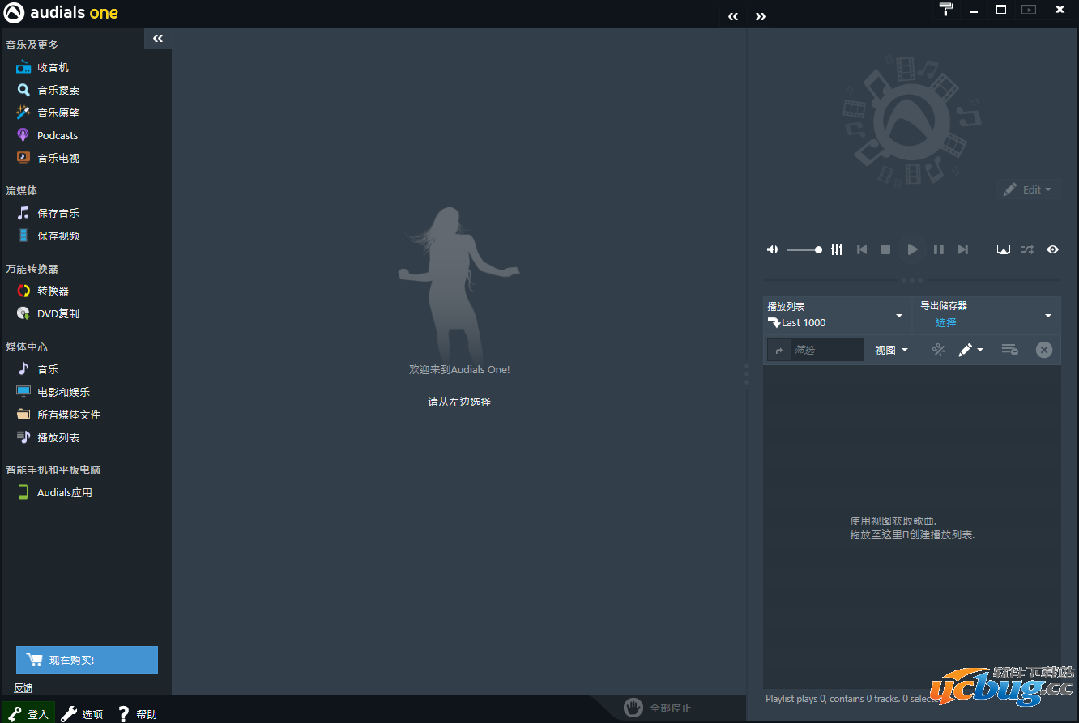Click the play button in player
The image size is (1079, 723).
click(912, 249)
